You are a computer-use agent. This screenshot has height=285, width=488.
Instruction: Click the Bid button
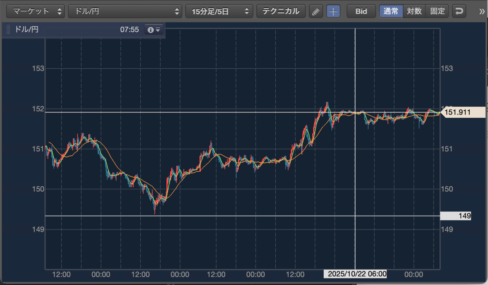pos(361,11)
